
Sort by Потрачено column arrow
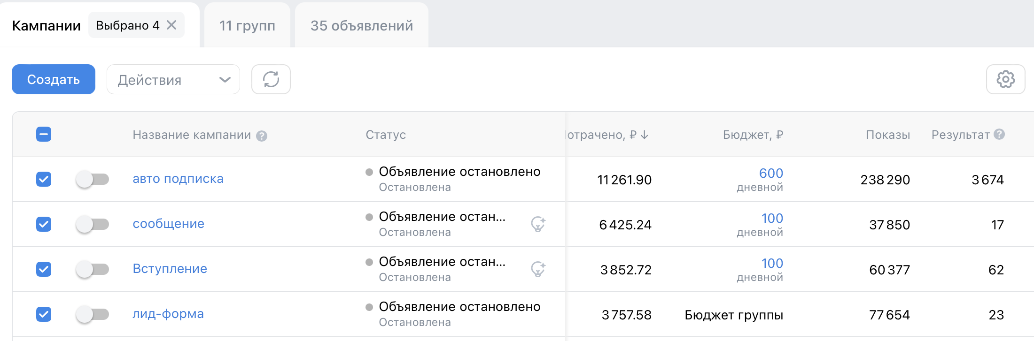(645, 135)
